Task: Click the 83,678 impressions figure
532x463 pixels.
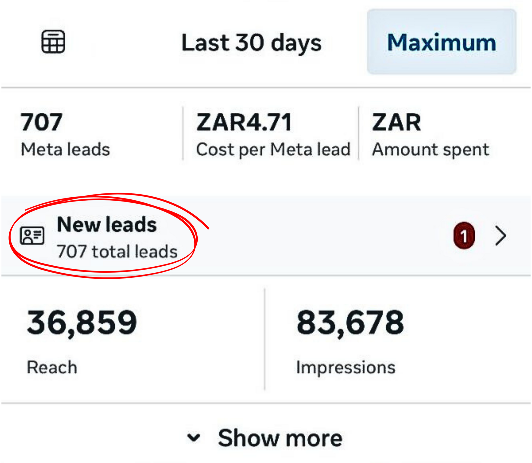Action: click(350, 323)
